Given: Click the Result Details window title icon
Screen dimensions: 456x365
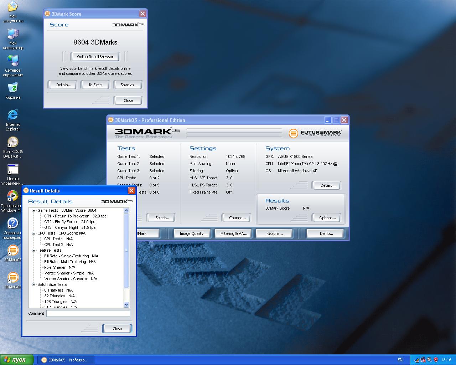Looking at the screenshot, I should click(26, 191).
